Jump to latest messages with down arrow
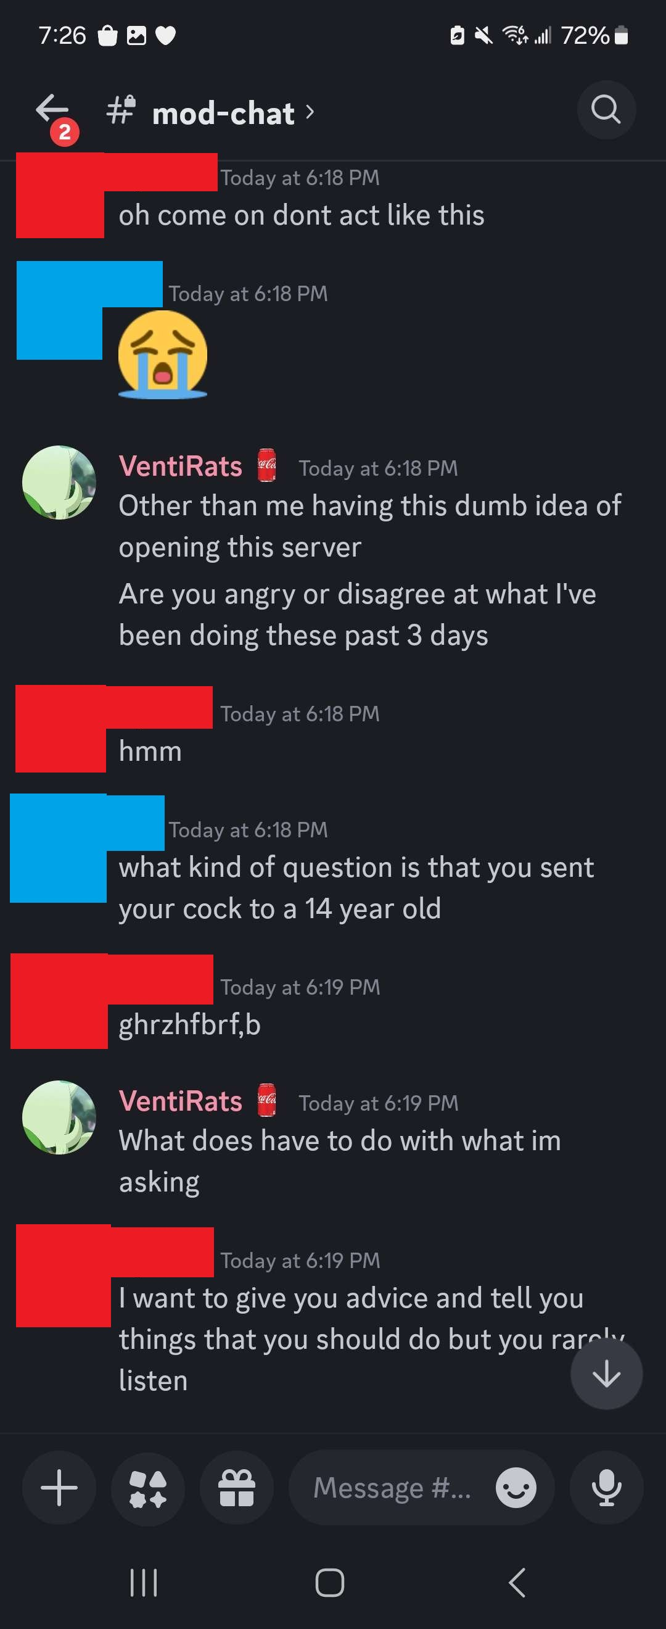 tap(607, 1374)
